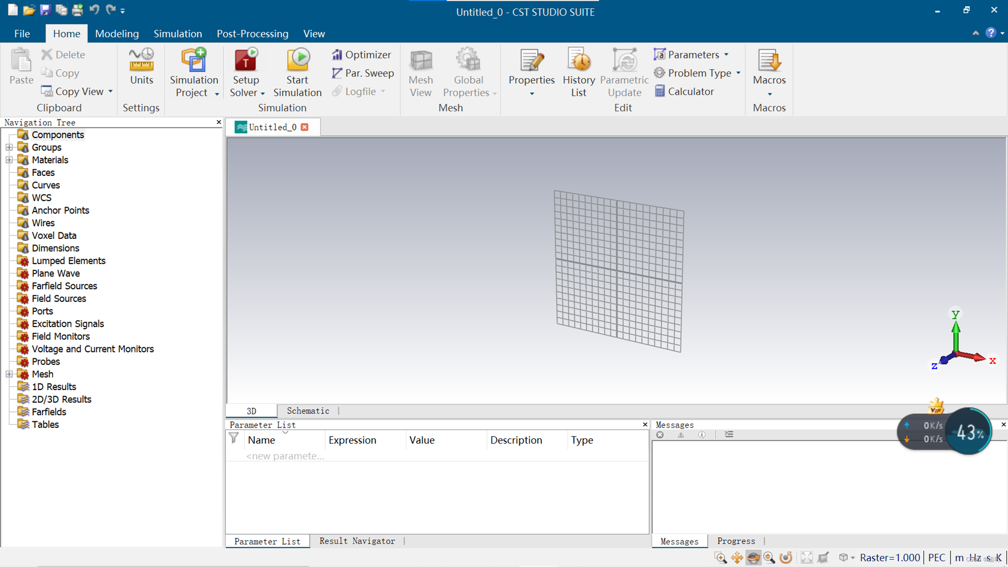1008x567 pixels.
Task: Open Par. Sweep
Action: (x=362, y=73)
